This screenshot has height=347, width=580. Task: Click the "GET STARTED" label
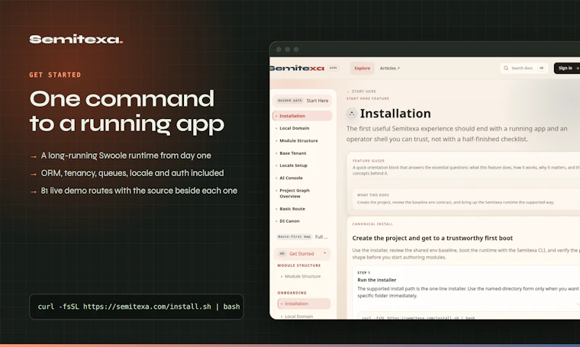55,75
